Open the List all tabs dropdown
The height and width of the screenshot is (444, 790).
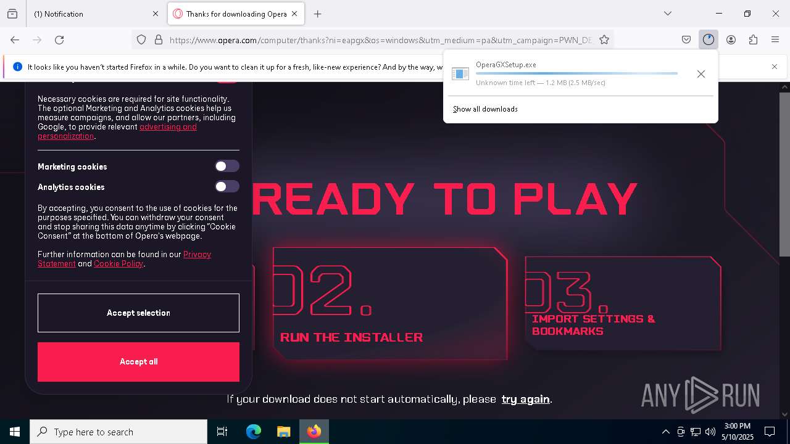(x=668, y=14)
